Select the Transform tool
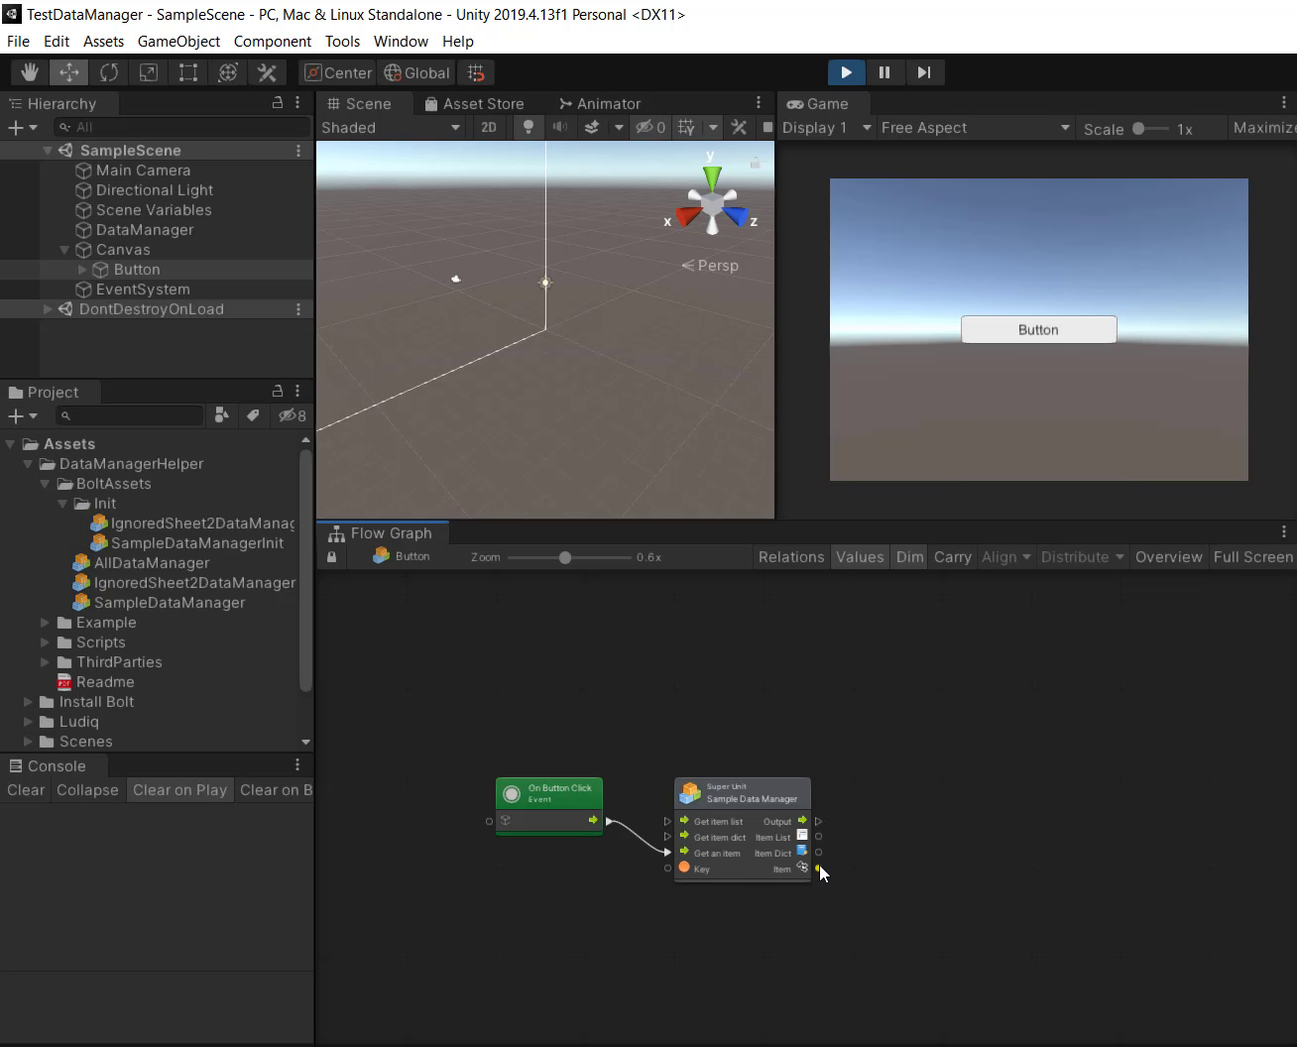This screenshot has height=1047, width=1297. point(228,72)
